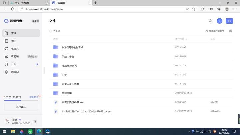Open browser collections icon
The image size is (240, 135).
(219, 9)
